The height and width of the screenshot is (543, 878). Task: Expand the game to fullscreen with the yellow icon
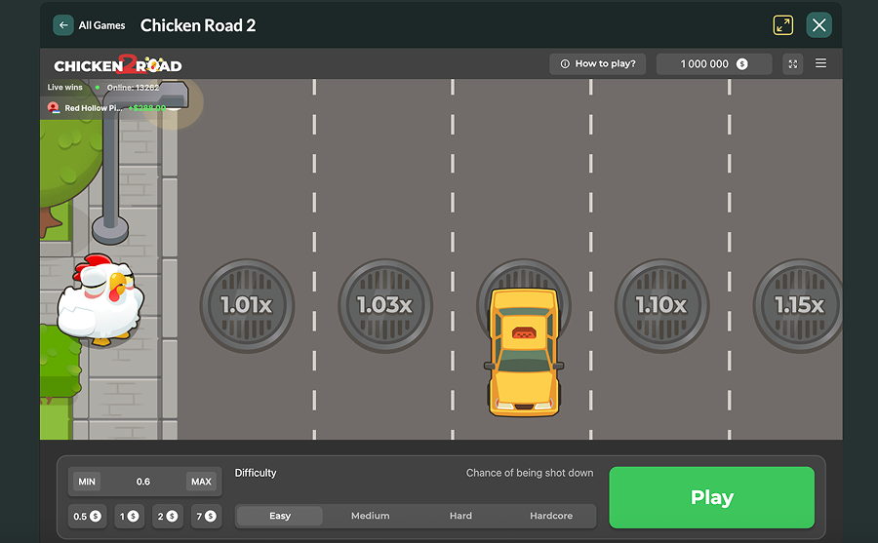tap(782, 25)
